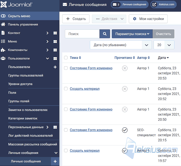Open Персональные данные dashboard grid icon

click(x=55, y=127)
